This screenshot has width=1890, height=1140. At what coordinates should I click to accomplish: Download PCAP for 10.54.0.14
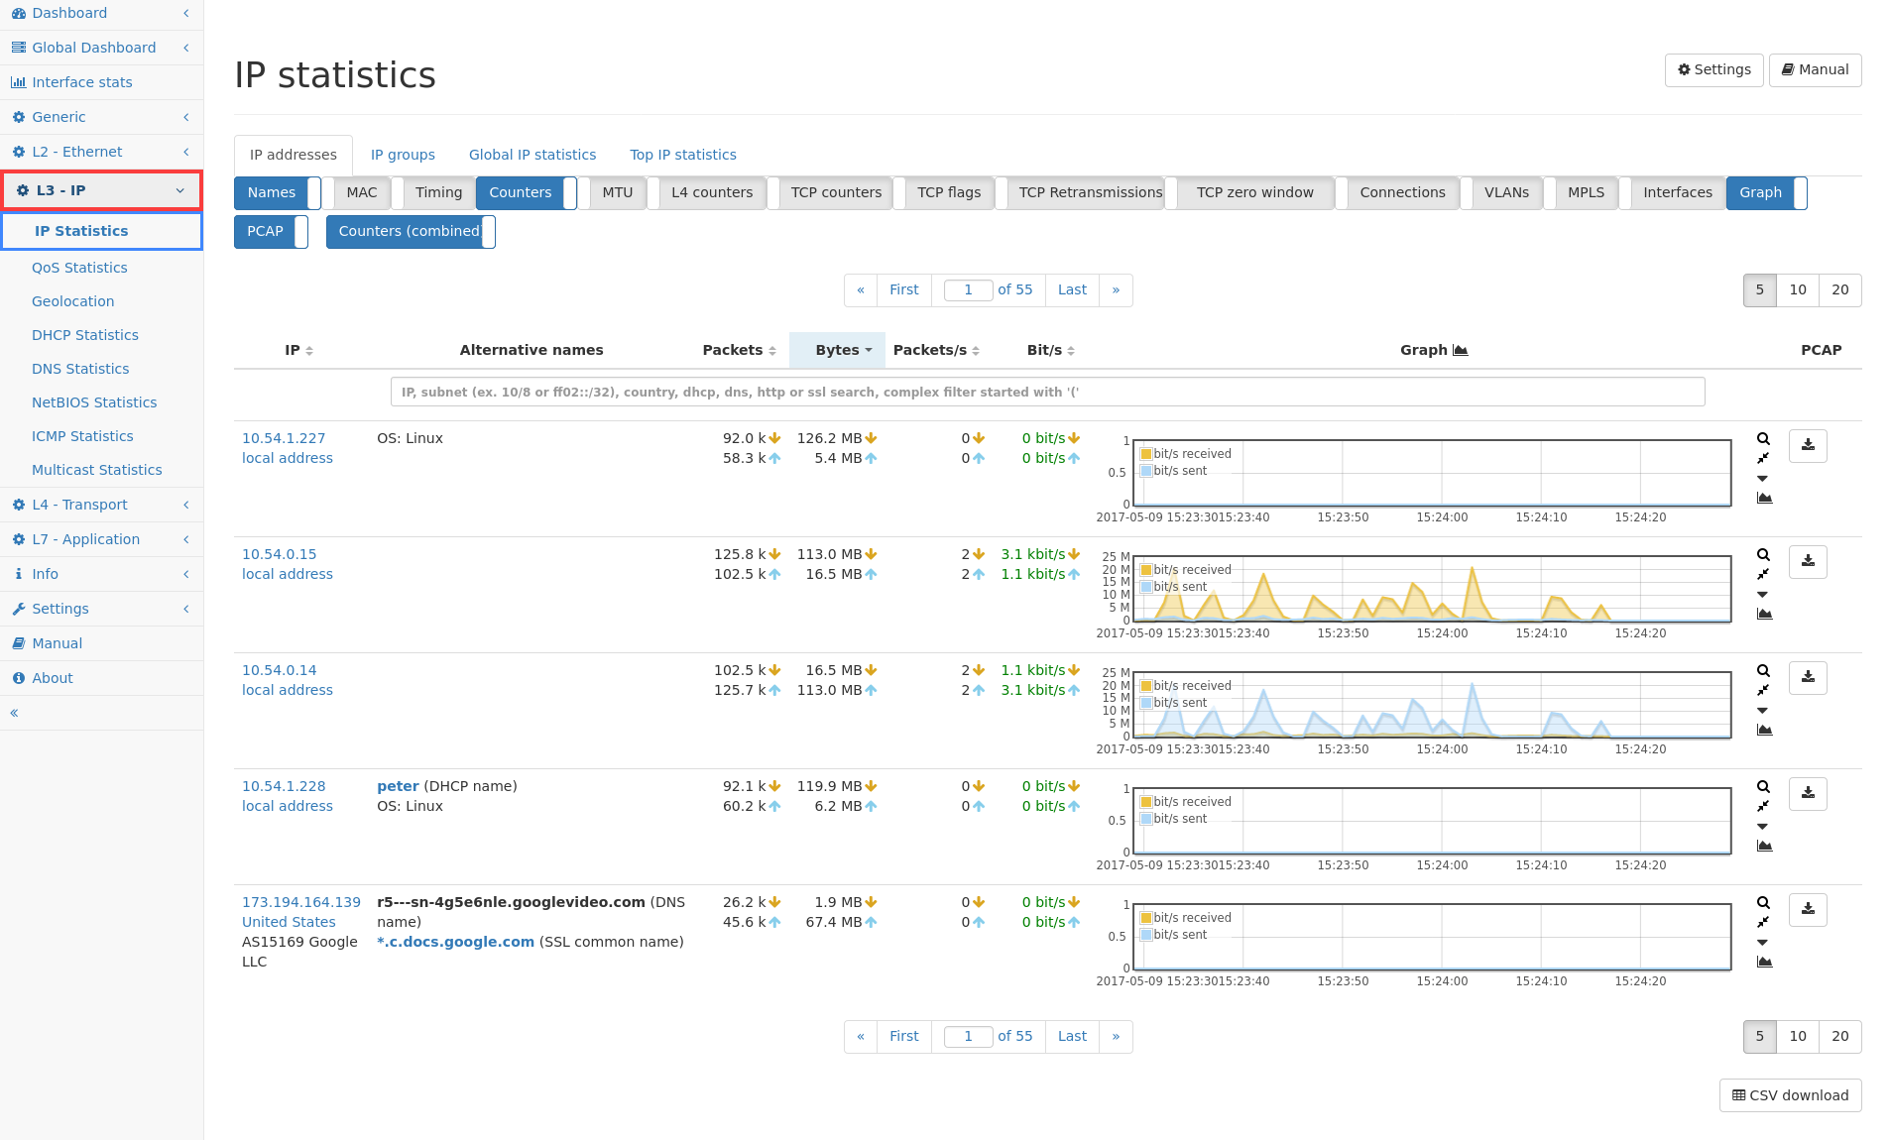[1808, 678]
